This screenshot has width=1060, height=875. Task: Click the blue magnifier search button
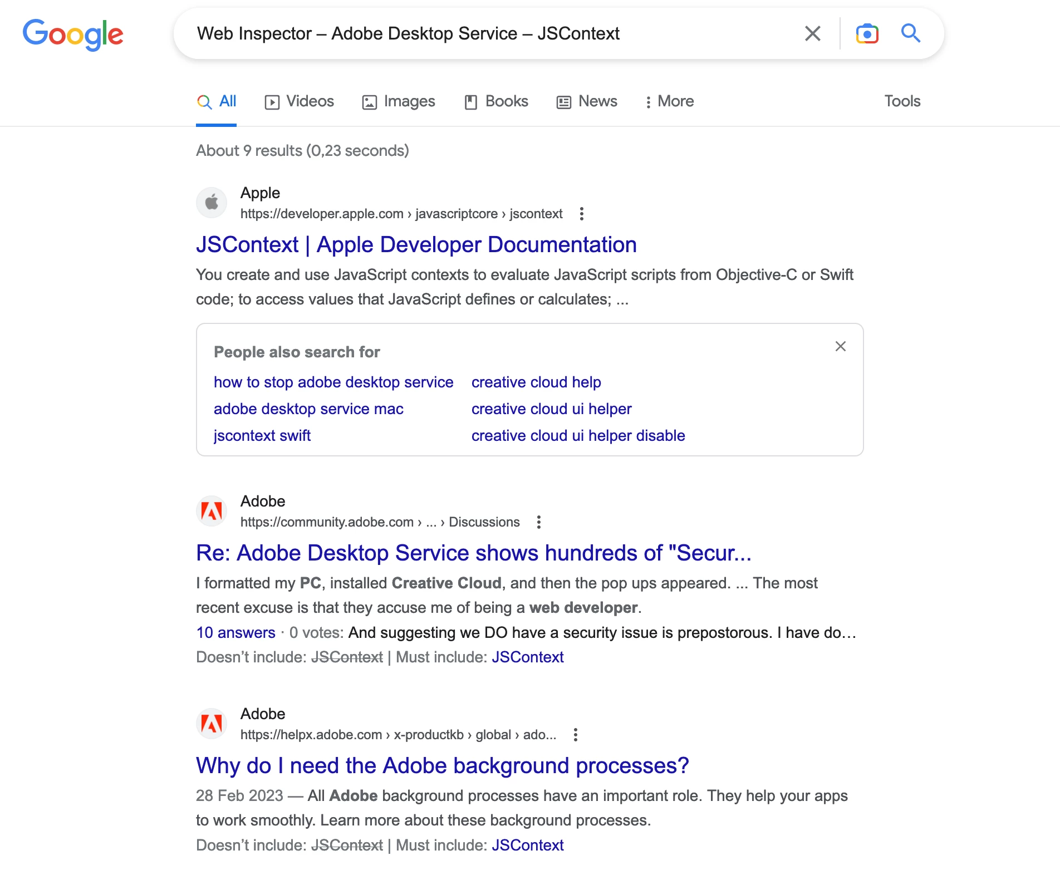(x=911, y=33)
